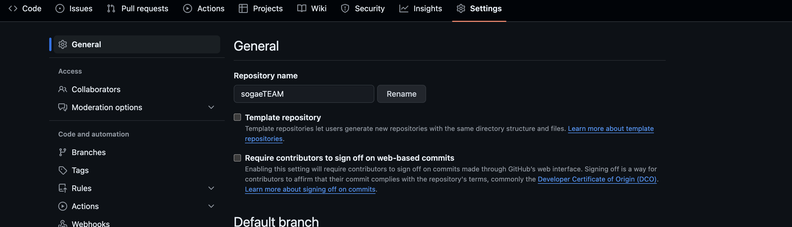The height and width of the screenshot is (227, 792).
Task: Switch to the Issues tab
Action: [74, 8]
